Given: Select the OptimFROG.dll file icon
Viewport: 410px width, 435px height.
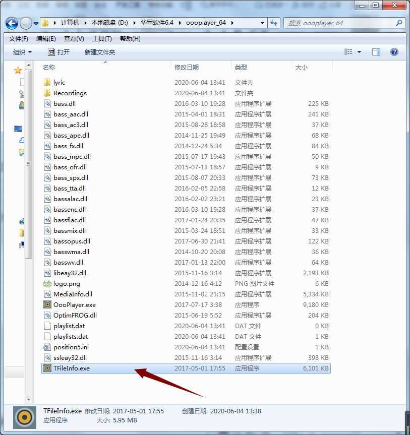Looking at the screenshot, I should pyautogui.click(x=47, y=315).
